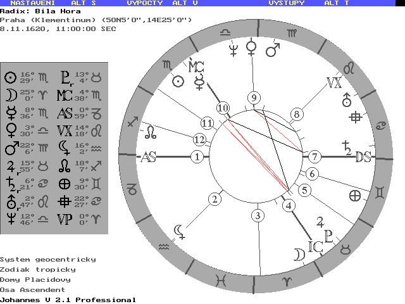Click the AS ascendant label on chart
This screenshot has width=405, height=304.
[x=148, y=157]
